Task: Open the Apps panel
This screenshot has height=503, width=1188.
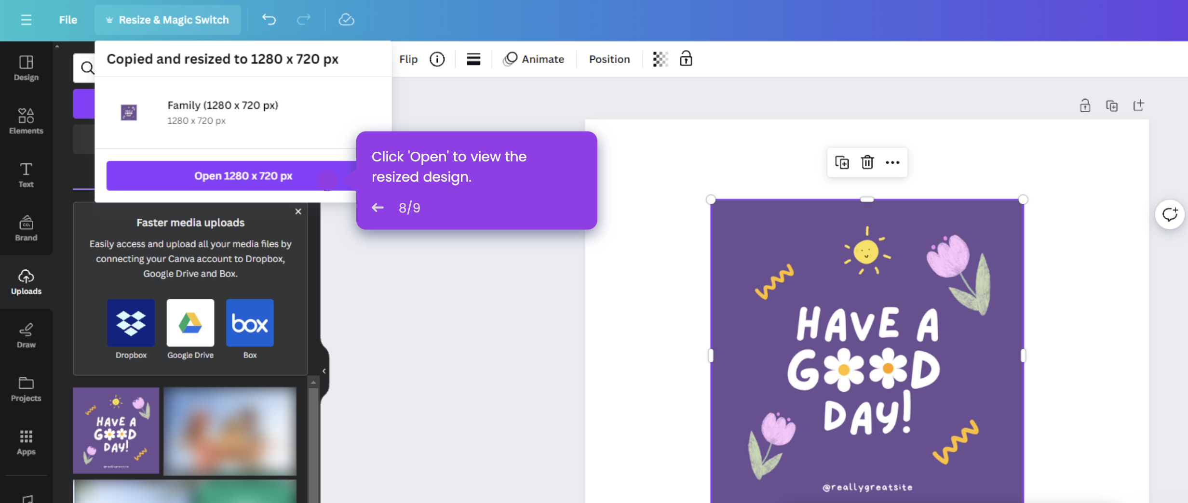Action: [26, 442]
